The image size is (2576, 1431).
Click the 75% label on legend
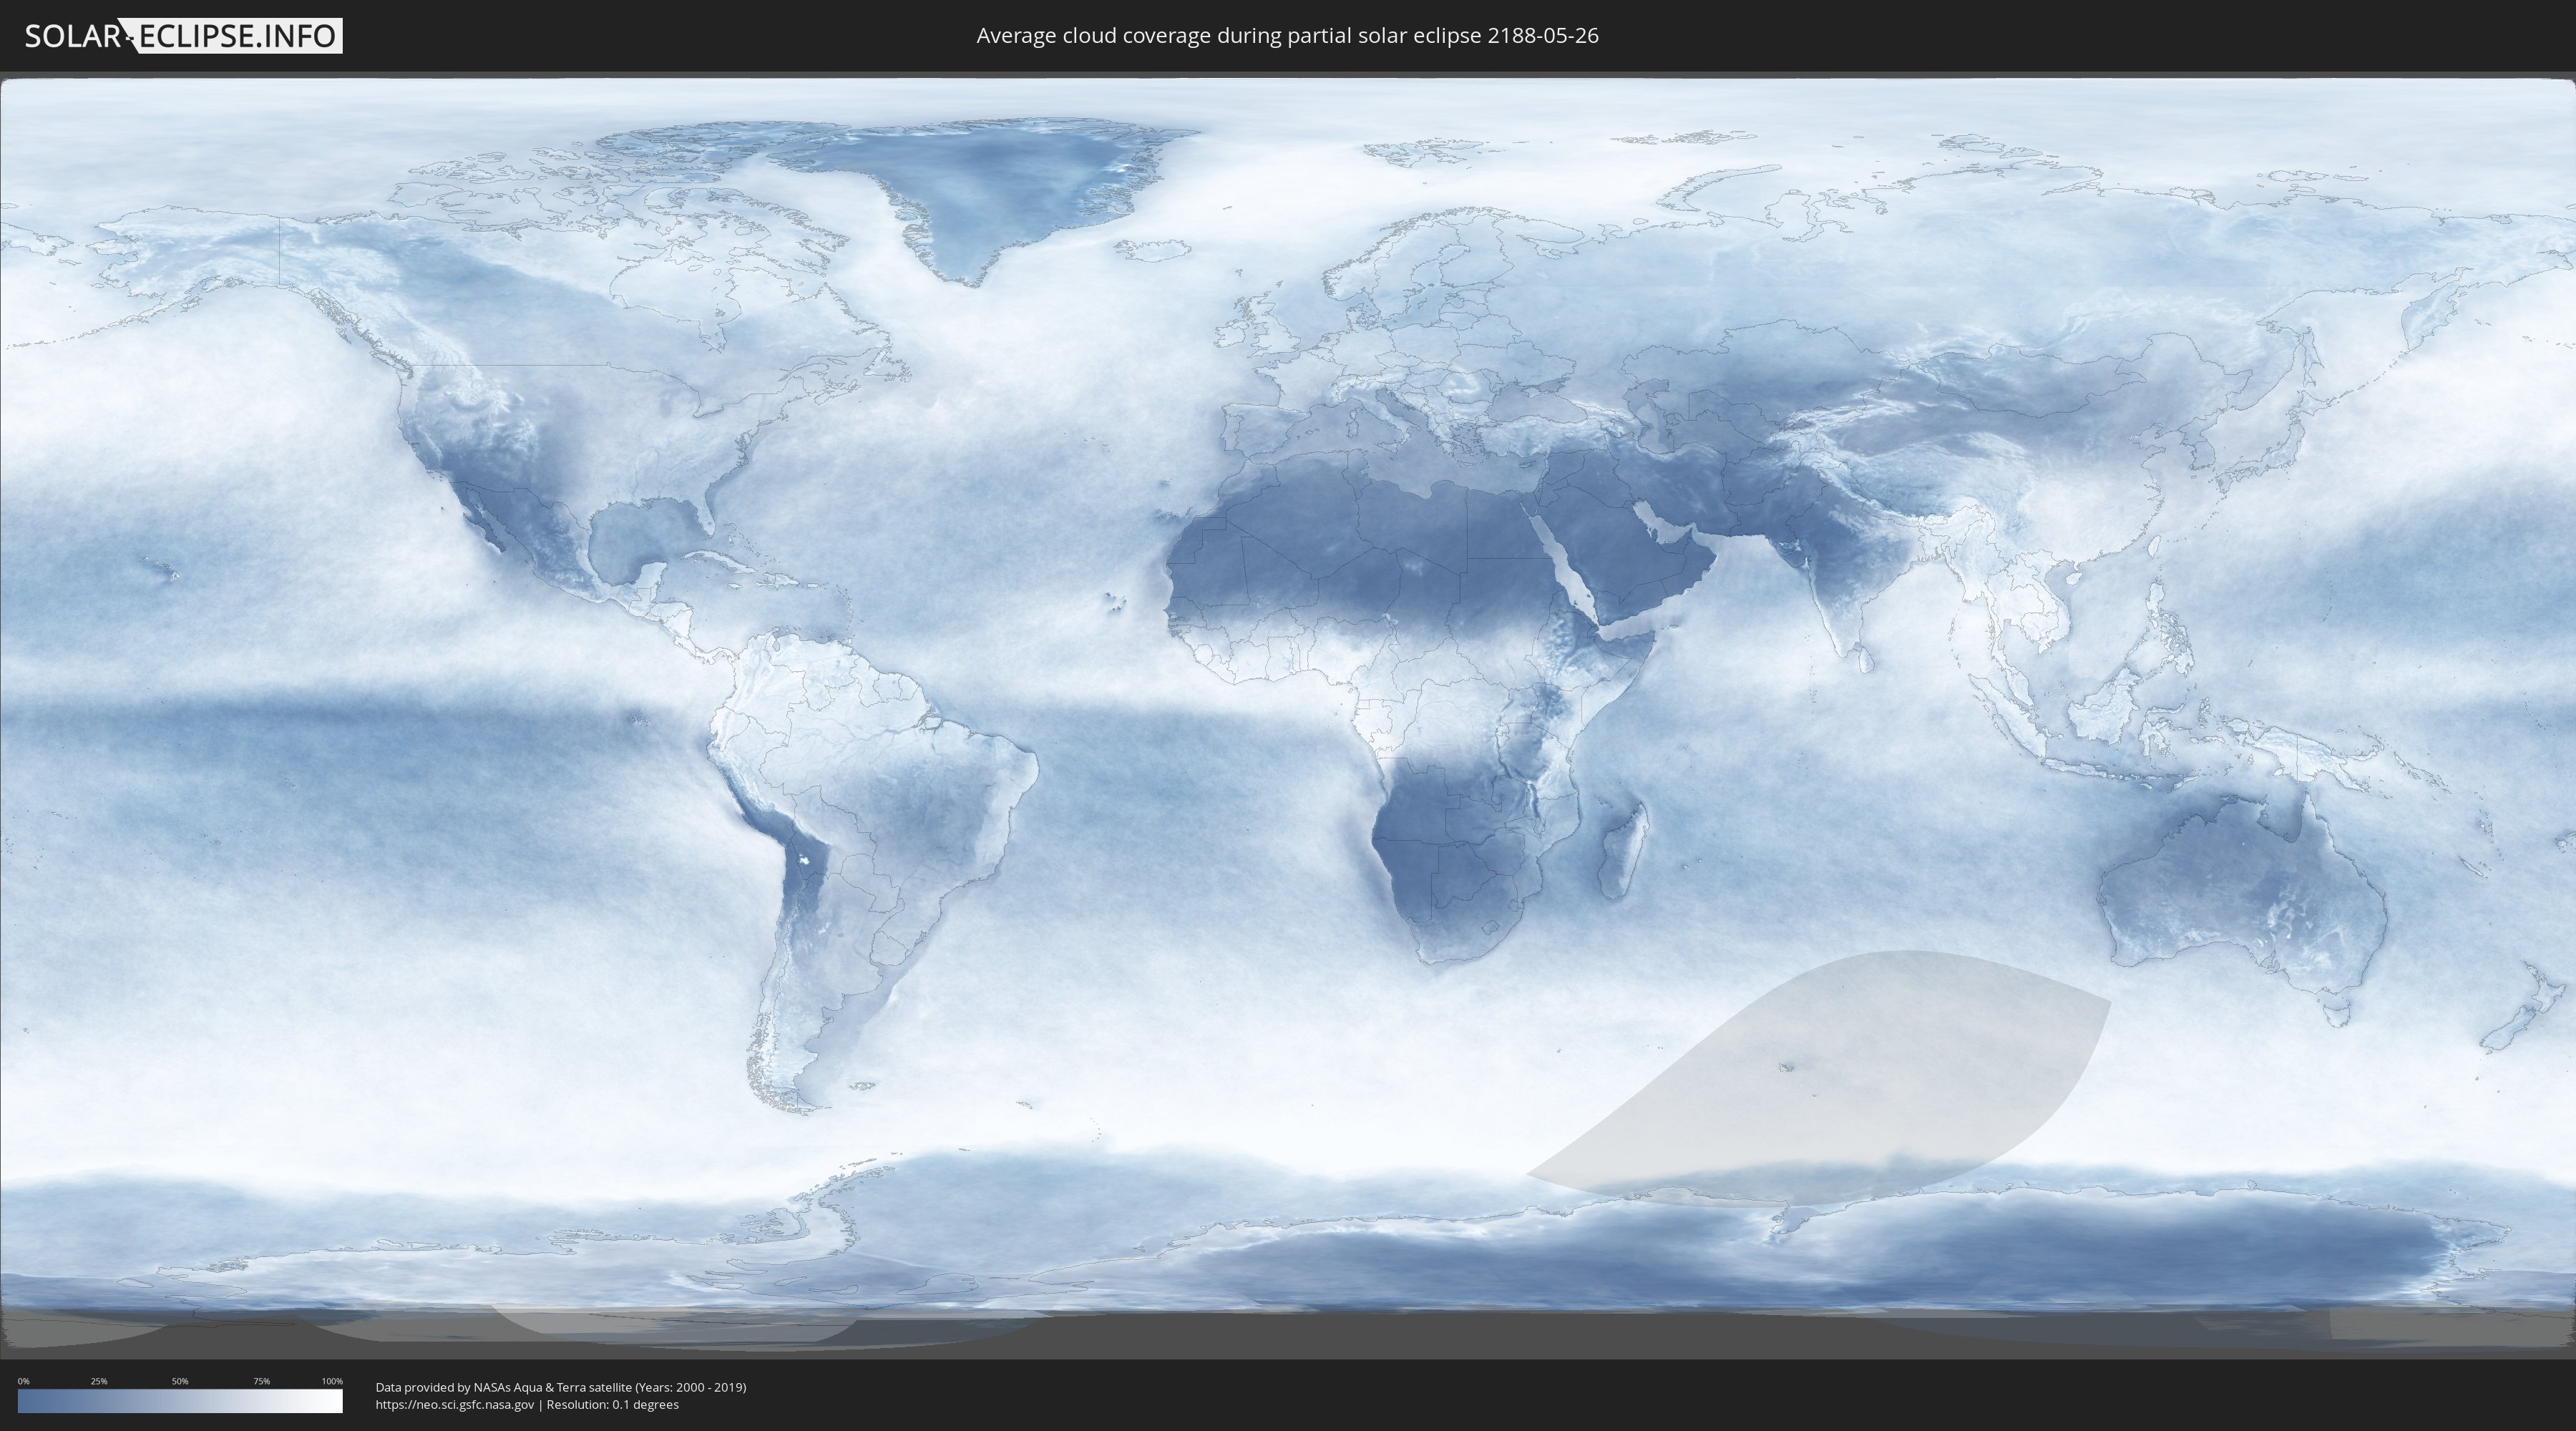261,1381
